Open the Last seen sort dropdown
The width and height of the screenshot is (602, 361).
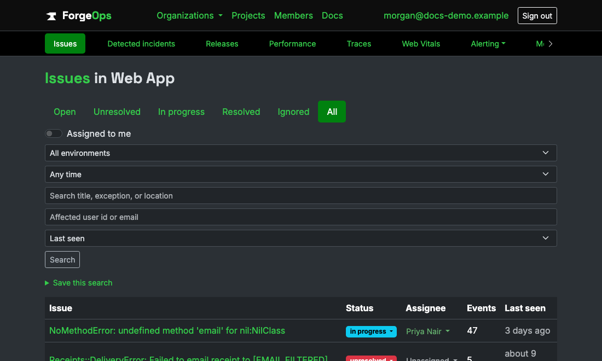coord(300,238)
